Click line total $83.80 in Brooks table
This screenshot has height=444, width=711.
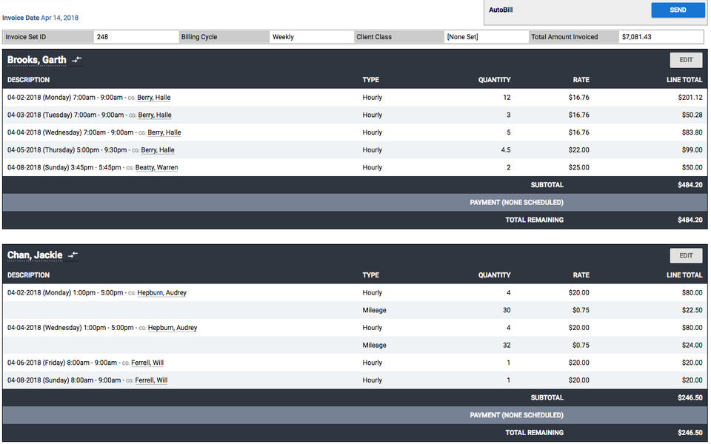[x=692, y=132]
